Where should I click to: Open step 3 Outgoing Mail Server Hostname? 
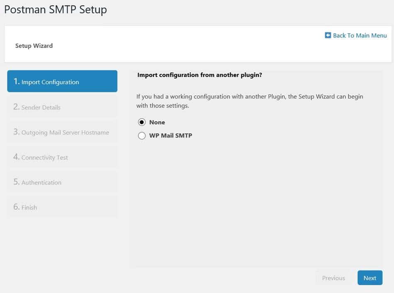(x=62, y=132)
